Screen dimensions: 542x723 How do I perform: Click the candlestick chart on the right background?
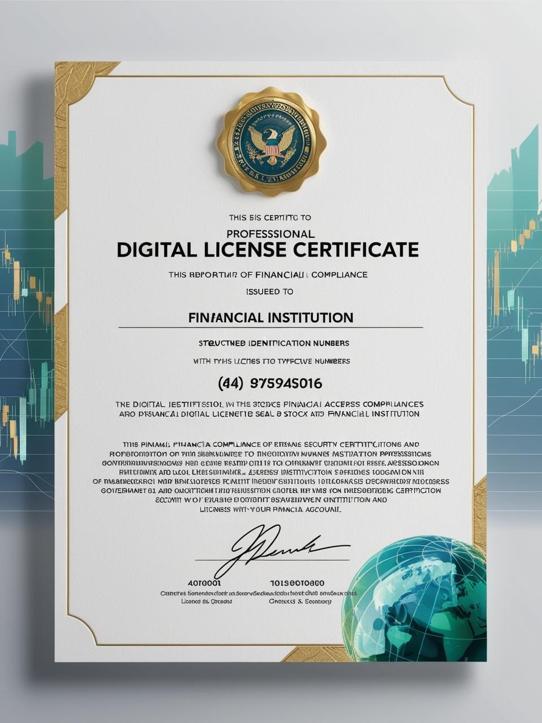[x=514, y=282]
